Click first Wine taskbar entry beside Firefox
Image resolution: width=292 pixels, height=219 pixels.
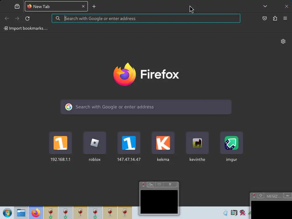coord(51,213)
